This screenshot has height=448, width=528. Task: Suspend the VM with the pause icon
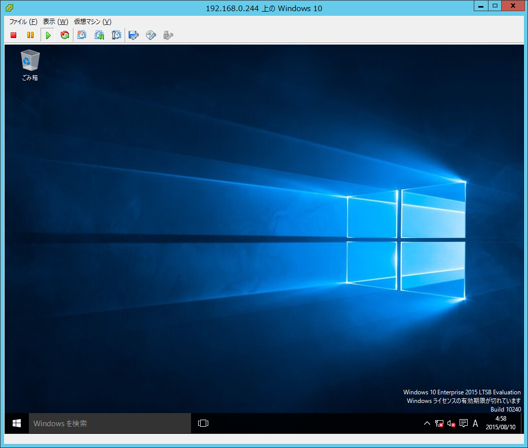coord(30,35)
